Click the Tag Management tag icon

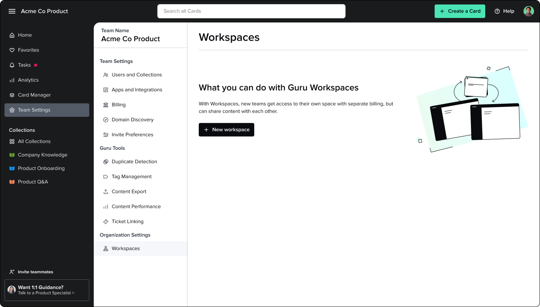pyautogui.click(x=106, y=177)
